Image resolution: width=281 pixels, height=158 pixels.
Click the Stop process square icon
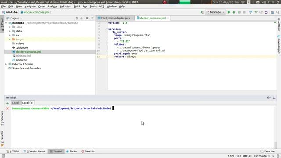coord(244,12)
